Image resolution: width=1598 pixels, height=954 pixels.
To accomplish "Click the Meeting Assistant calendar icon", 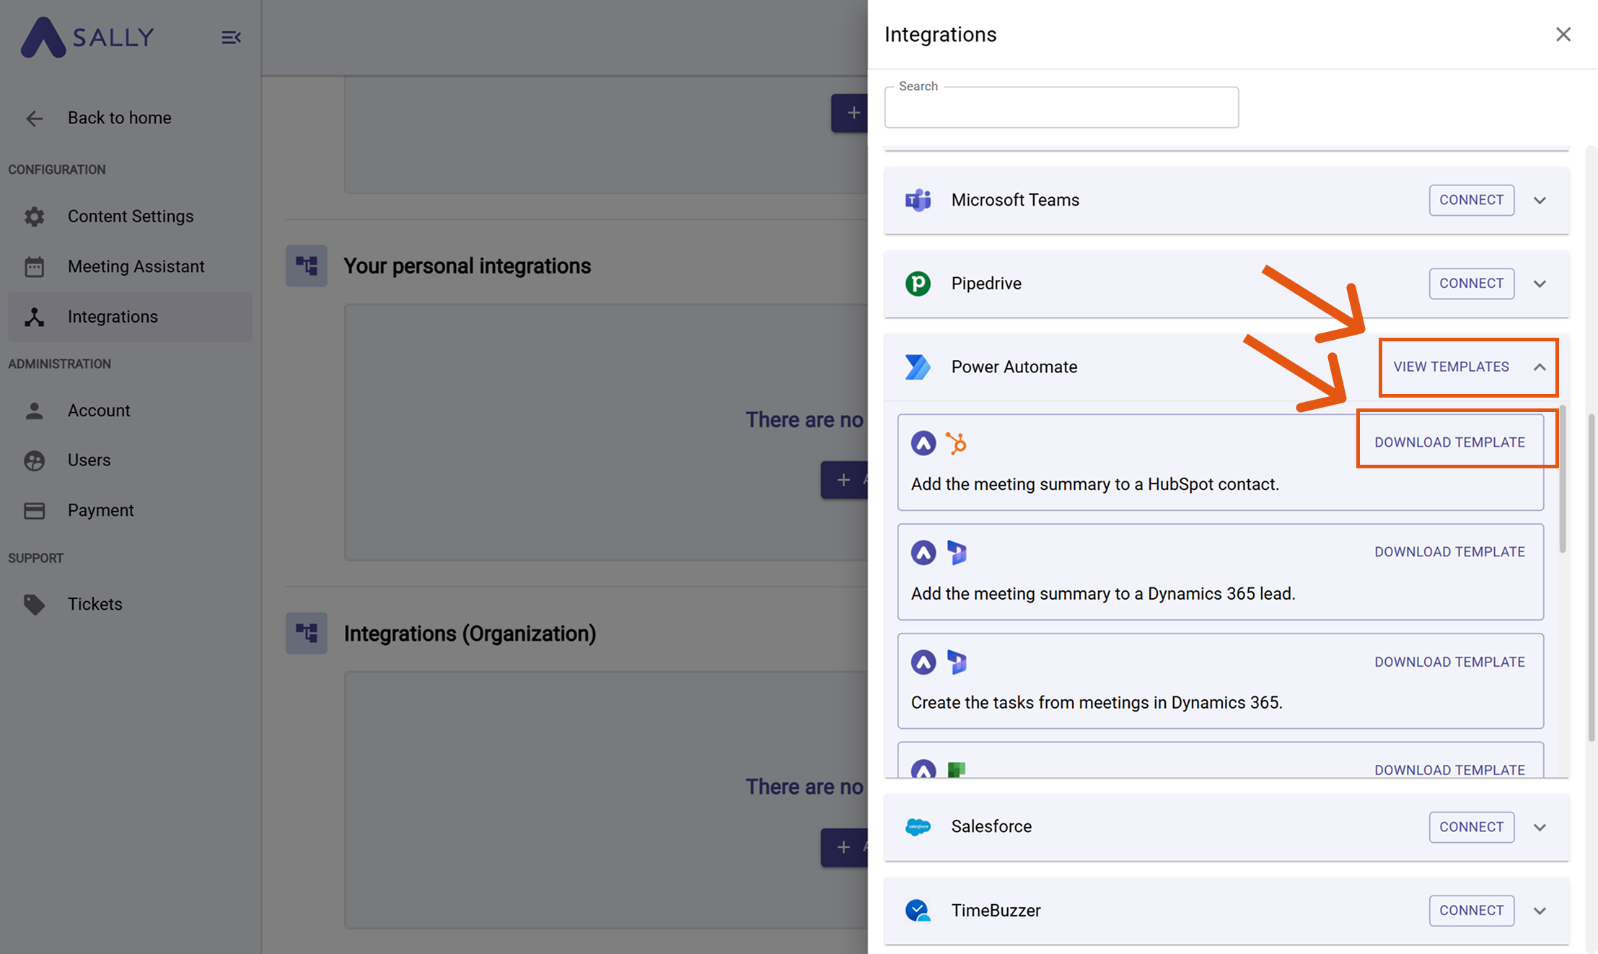I will 34,267.
